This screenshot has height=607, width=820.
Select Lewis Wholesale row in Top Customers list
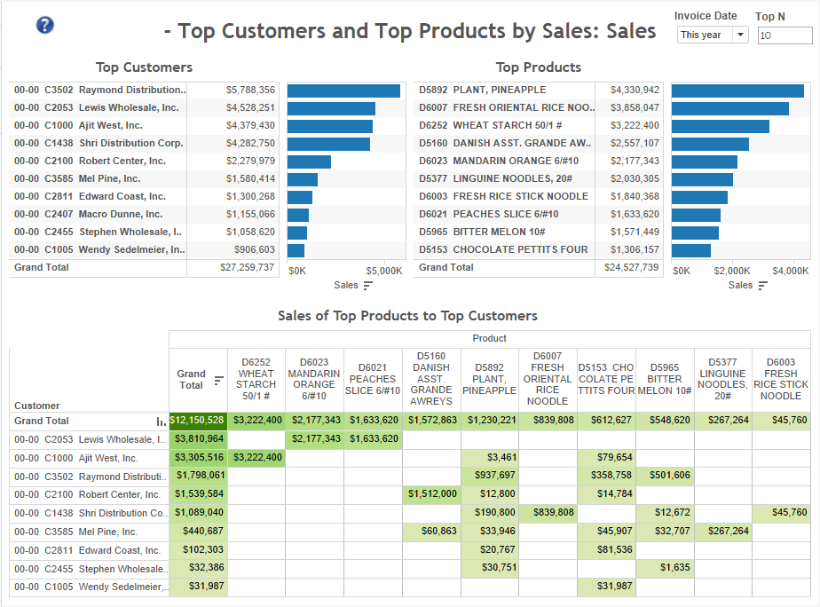[x=98, y=108]
